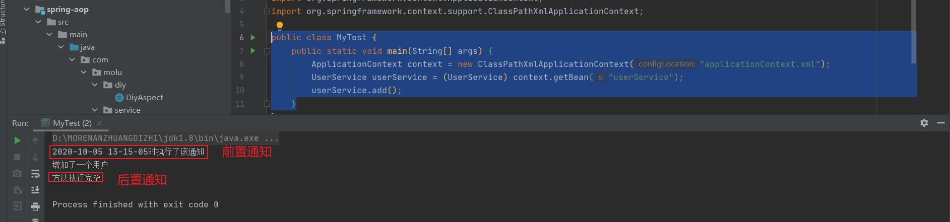Click the print console output icon

coord(35,206)
